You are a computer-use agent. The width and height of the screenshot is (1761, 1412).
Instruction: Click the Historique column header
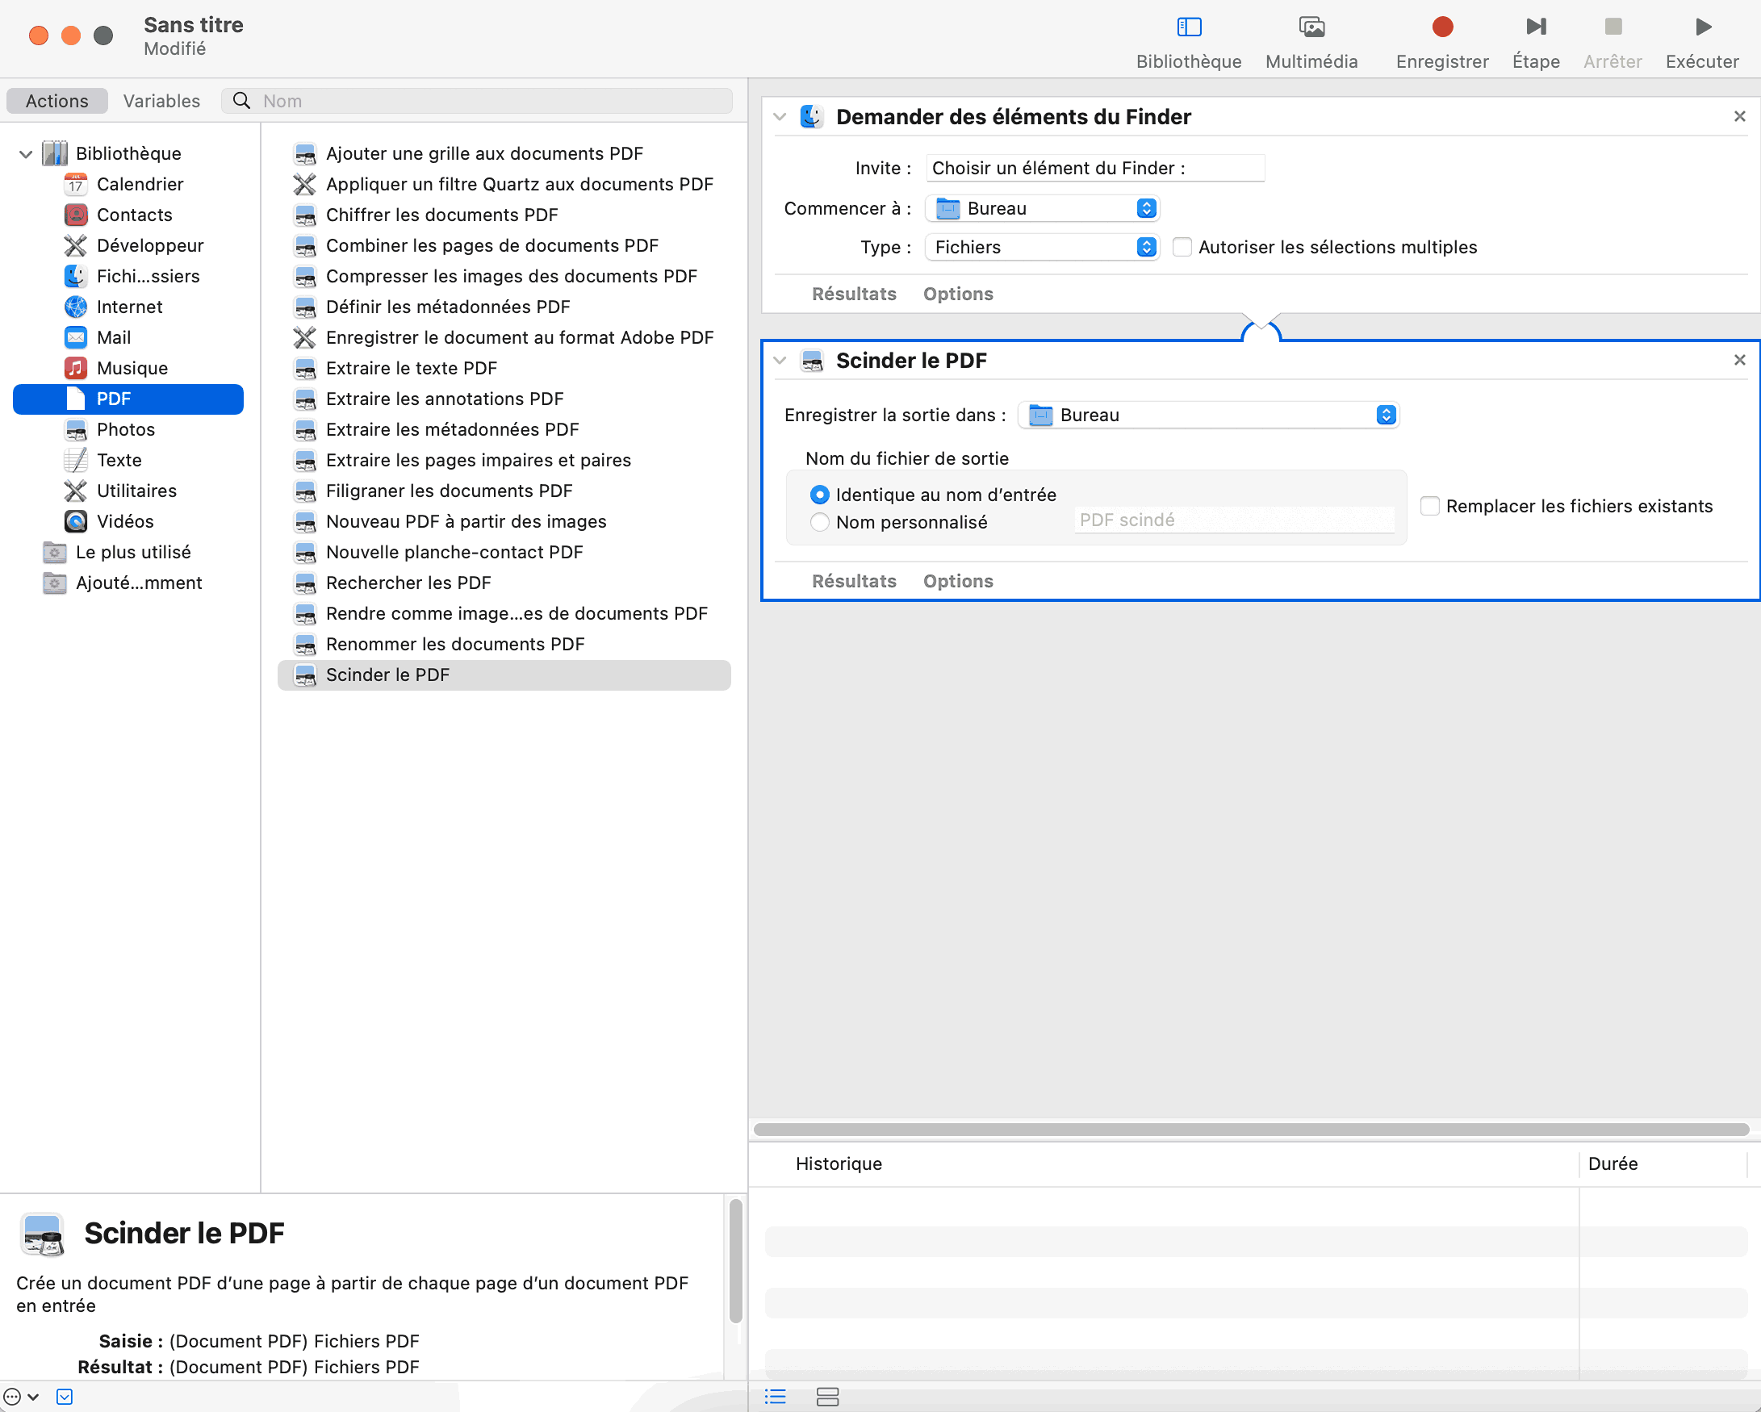click(x=839, y=1163)
